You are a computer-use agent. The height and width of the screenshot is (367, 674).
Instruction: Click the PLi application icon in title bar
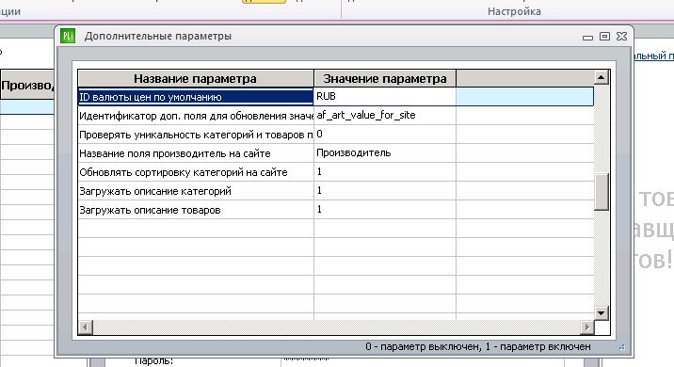tap(68, 36)
